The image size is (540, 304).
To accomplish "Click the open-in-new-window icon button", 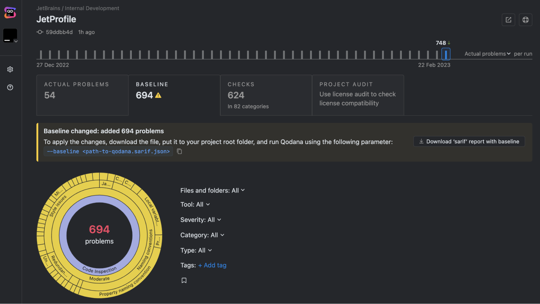I will pos(508,20).
